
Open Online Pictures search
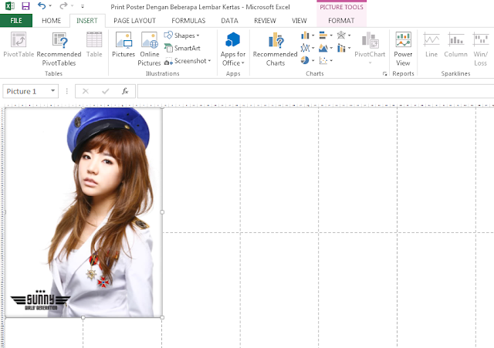click(149, 49)
